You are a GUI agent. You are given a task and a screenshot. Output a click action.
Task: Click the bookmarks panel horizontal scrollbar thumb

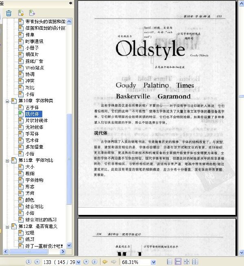28,251
